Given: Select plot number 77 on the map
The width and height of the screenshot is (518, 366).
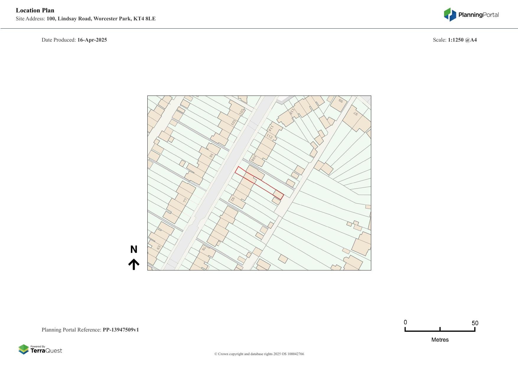Looking at the screenshot, I should [185, 200].
